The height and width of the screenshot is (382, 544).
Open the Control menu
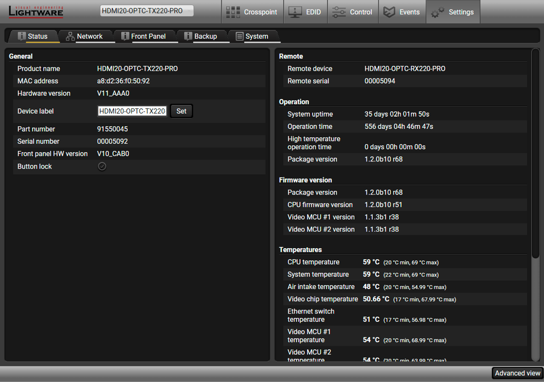(x=353, y=12)
